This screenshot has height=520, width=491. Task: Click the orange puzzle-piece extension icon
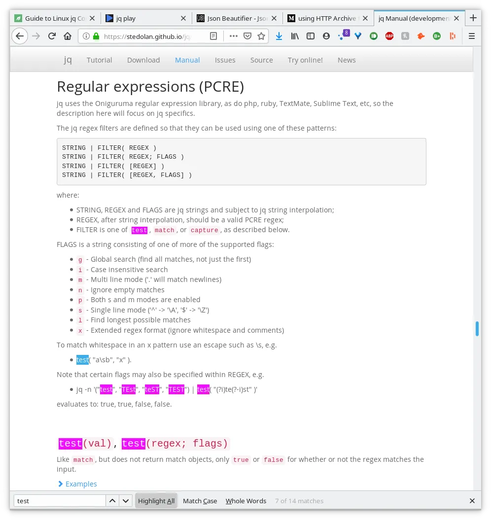point(421,36)
